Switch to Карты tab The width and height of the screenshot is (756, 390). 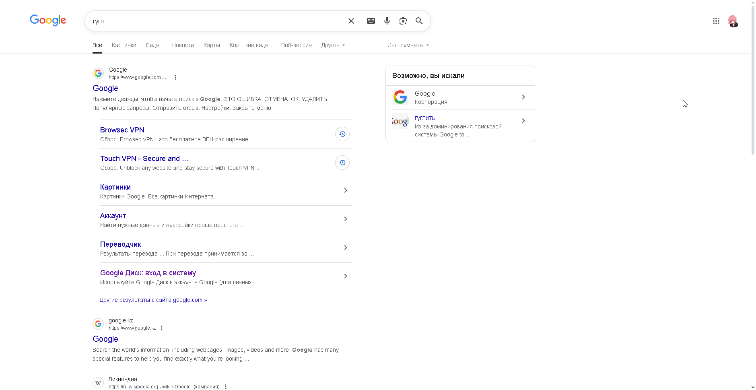coord(212,45)
